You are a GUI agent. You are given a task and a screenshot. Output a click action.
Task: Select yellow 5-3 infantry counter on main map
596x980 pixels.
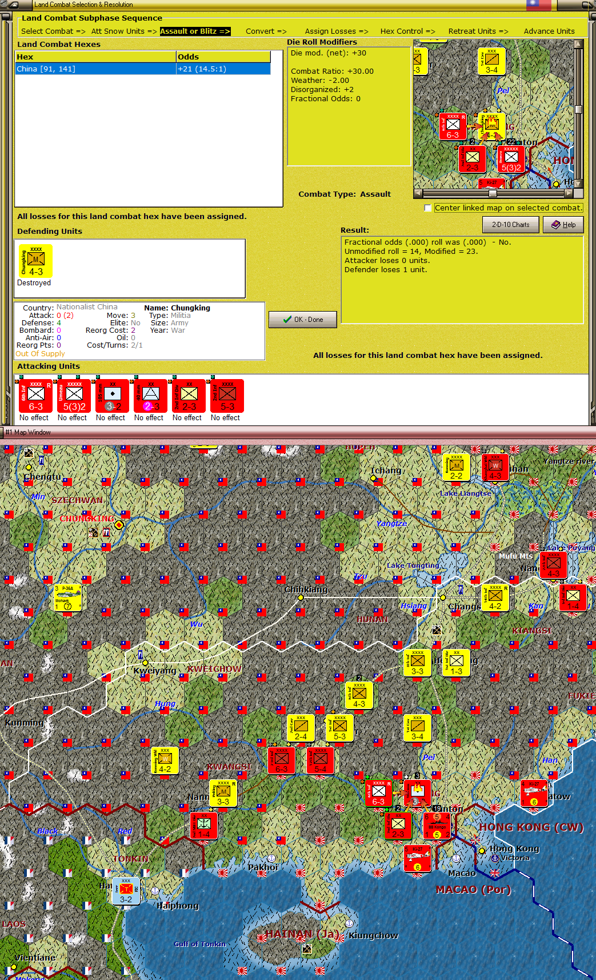[339, 728]
